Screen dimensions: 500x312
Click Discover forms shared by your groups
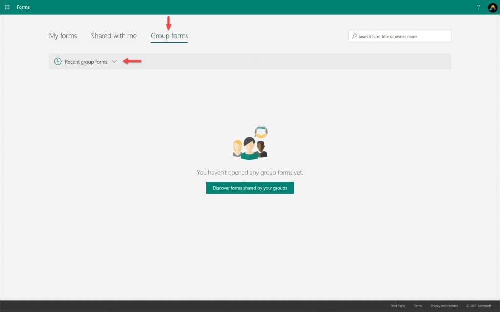tap(250, 188)
